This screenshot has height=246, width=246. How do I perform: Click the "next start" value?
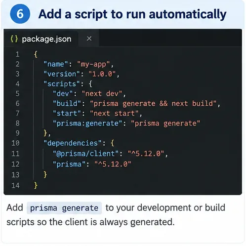click(x=114, y=114)
